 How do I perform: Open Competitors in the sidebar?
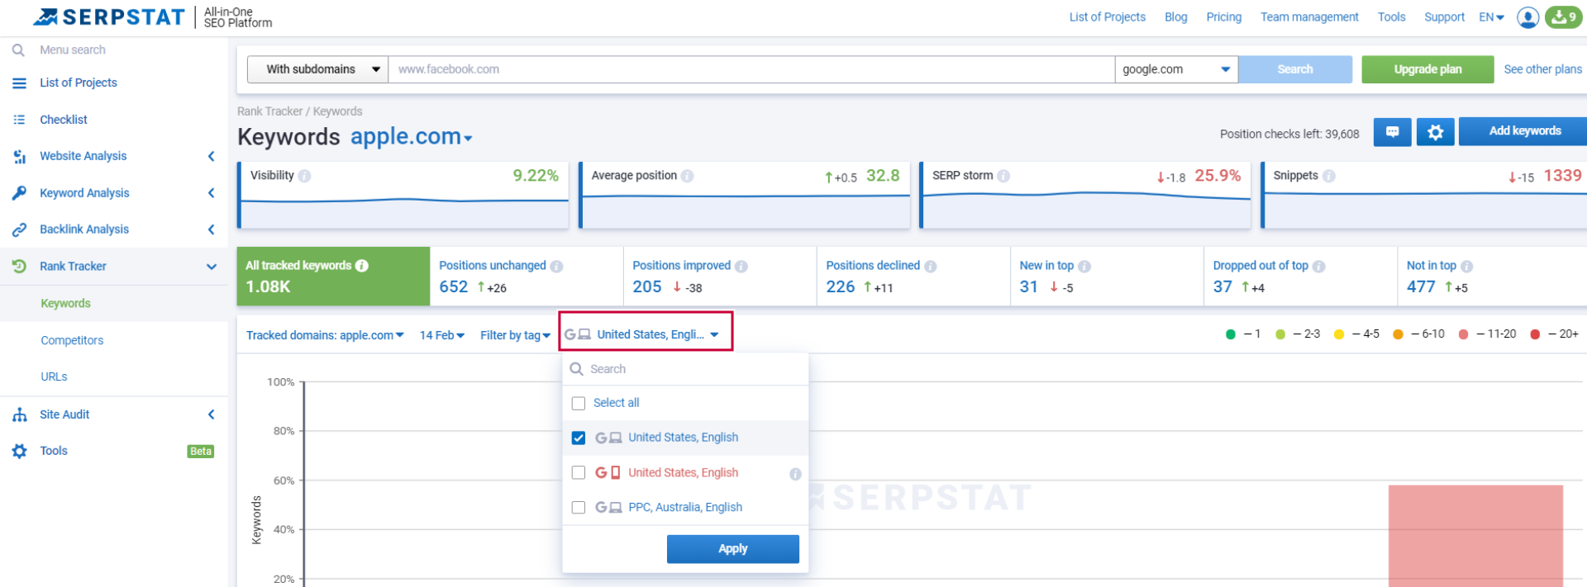coord(72,340)
